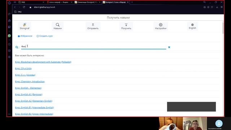Add page to favorites with heart icon
Screen dimensions: 231x130
[212, 7]
